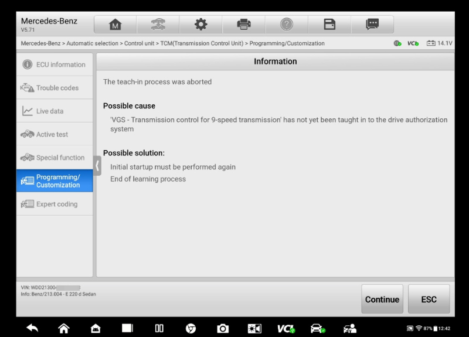Switch to Live data tab
This screenshot has width=469, height=337.
click(55, 111)
